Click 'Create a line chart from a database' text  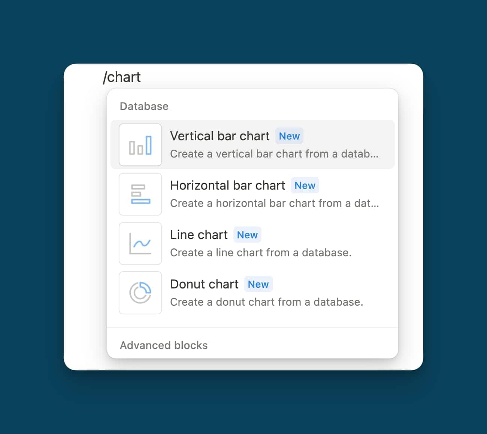[x=261, y=253]
